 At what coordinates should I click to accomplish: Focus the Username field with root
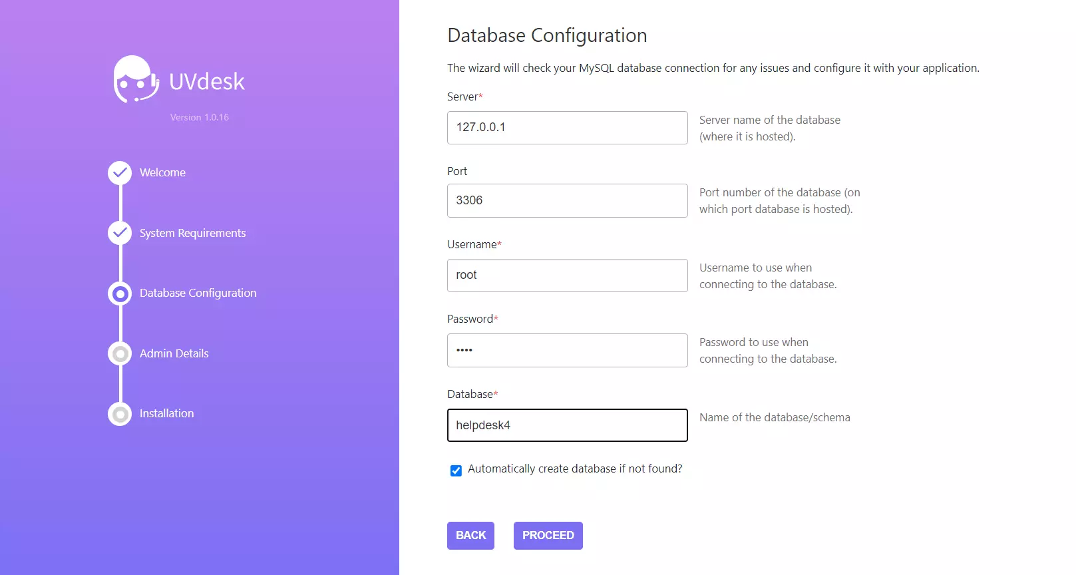tap(567, 276)
